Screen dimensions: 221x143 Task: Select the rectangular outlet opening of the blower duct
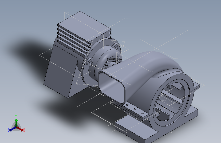pyautogui.click(x=112, y=88)
